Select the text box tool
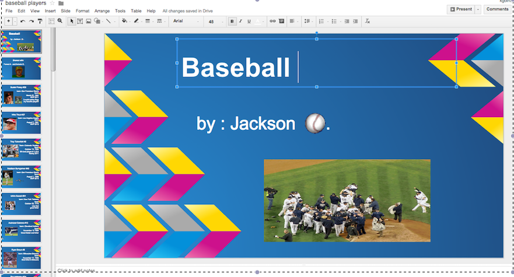 [x=80, y=22]
